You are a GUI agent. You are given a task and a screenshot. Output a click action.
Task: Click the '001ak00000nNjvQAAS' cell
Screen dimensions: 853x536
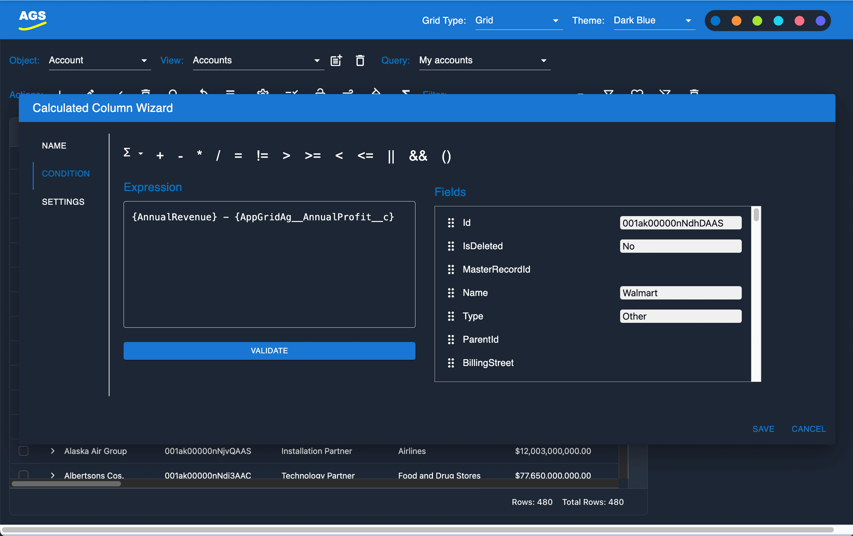208,451
